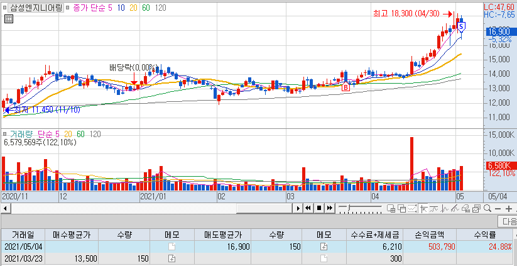This screenshot has height=266, width=517.
Task: Click the 매수평균가 column header
Action: click(71, 235)
